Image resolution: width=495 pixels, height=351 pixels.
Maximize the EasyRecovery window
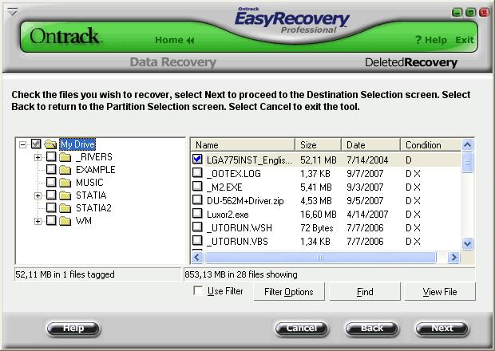click(x=470, y=12)
